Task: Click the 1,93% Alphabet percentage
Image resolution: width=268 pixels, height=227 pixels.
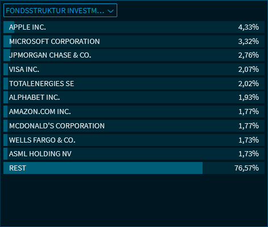Action: [249, 98]
